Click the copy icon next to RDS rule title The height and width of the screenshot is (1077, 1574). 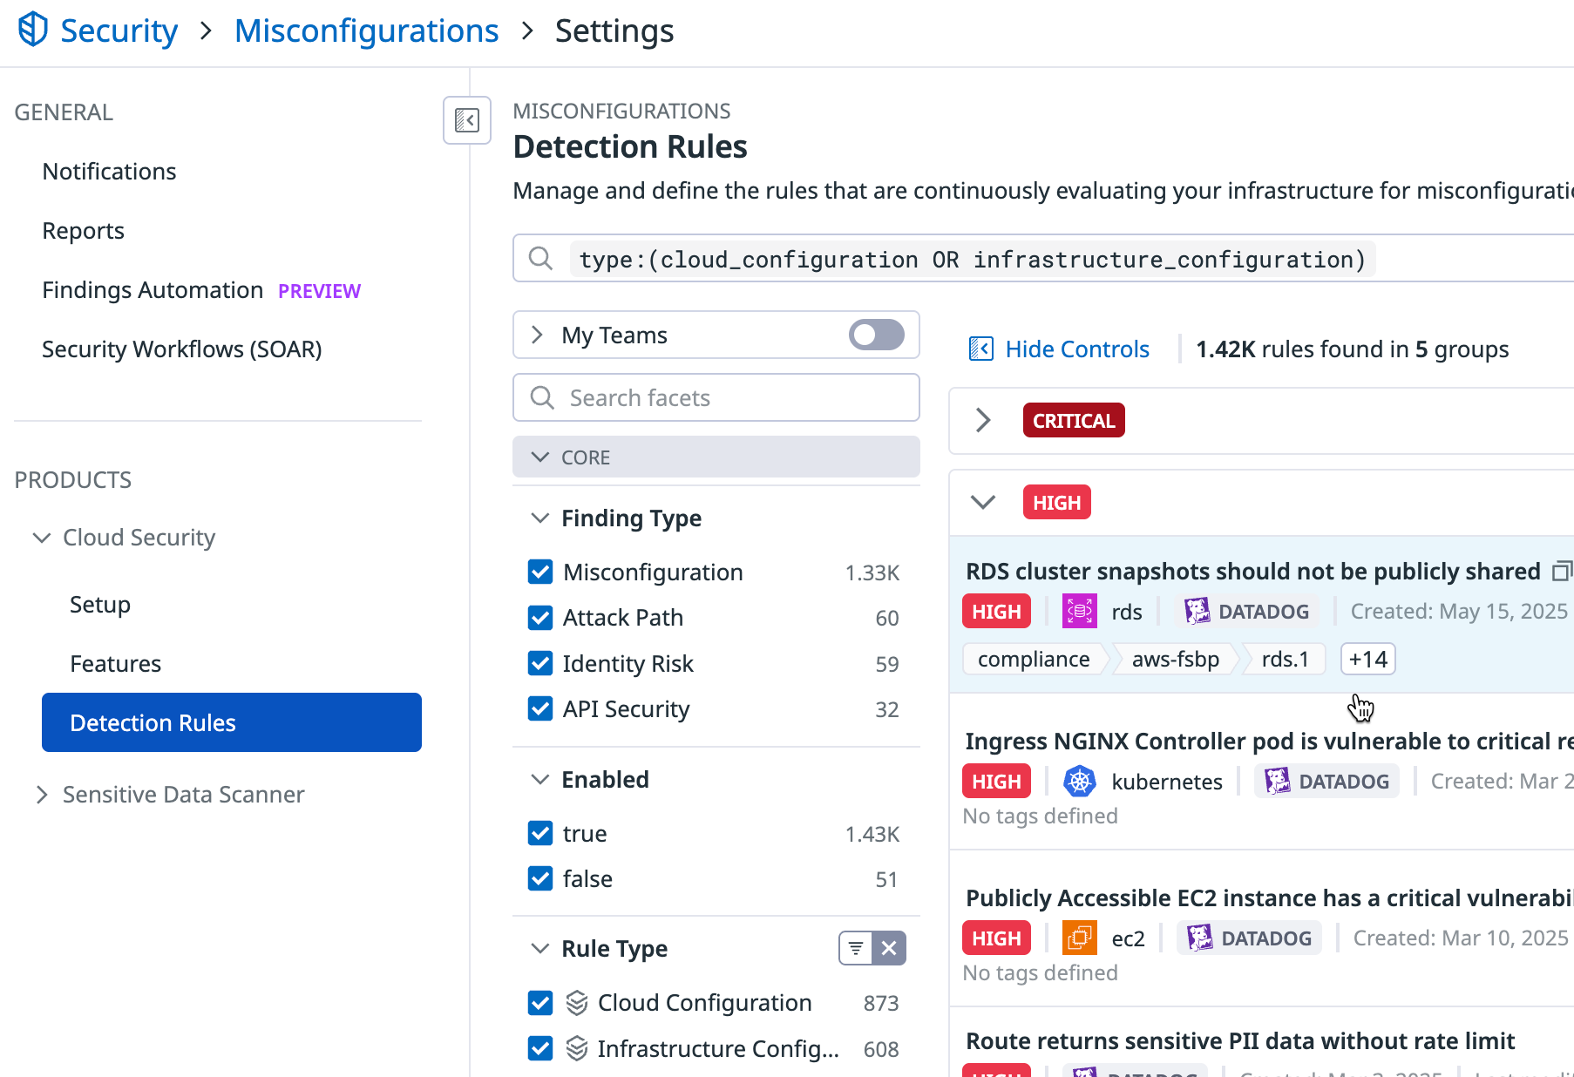tap(1562, 571)
